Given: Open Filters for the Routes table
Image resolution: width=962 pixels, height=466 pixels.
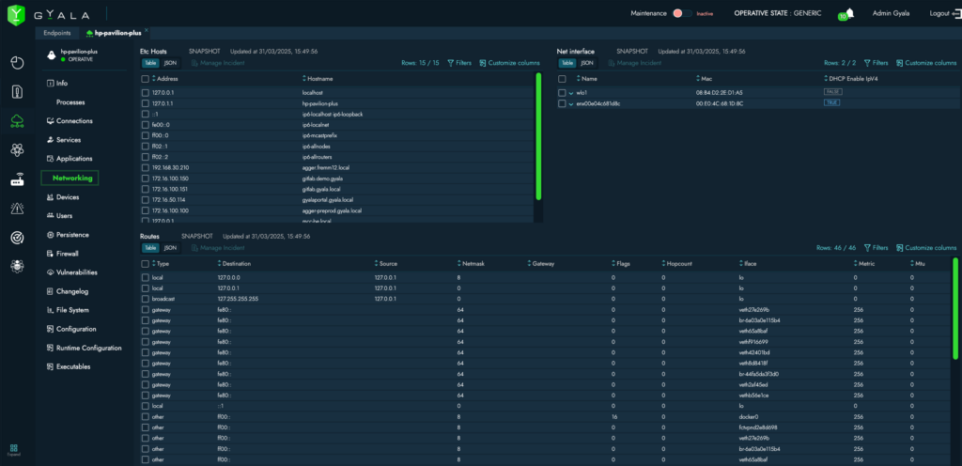Looking at the screenshot, I should click(x=875, y=248).
